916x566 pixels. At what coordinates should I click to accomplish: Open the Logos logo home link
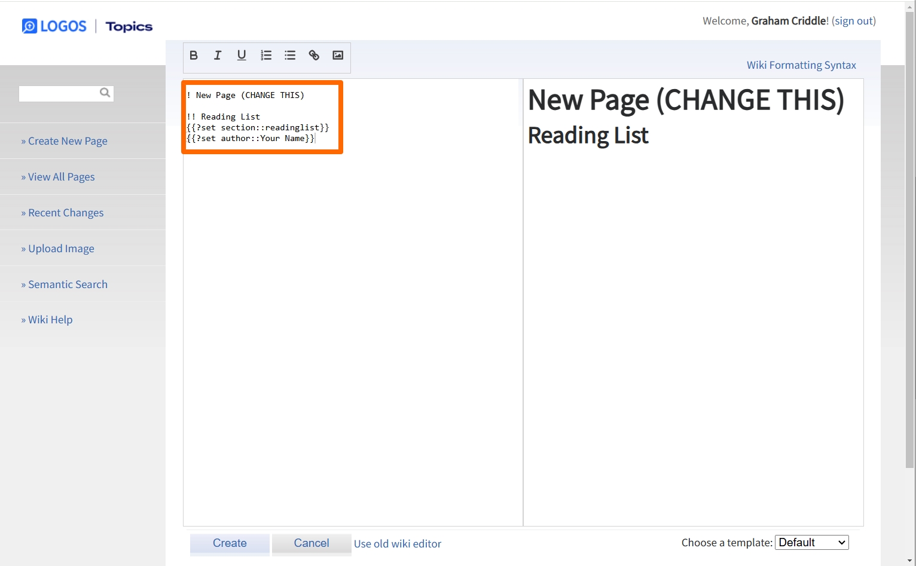[x=54, y=26]
